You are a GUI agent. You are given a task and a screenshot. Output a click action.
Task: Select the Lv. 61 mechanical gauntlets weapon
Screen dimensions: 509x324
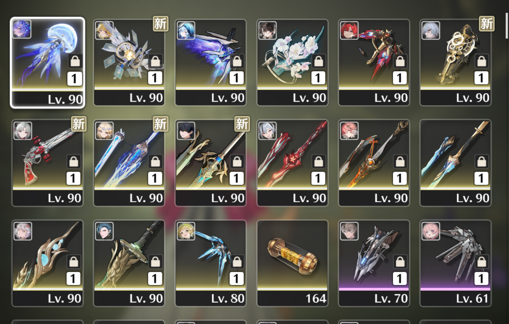click(456, 263)
